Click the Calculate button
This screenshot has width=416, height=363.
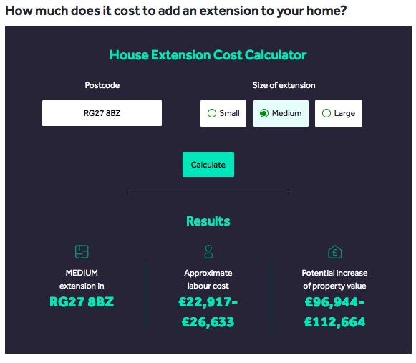[208, 164]
